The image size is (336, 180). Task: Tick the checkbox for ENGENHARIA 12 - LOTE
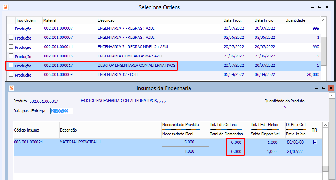pyautogui.click(x=11, y=74)
